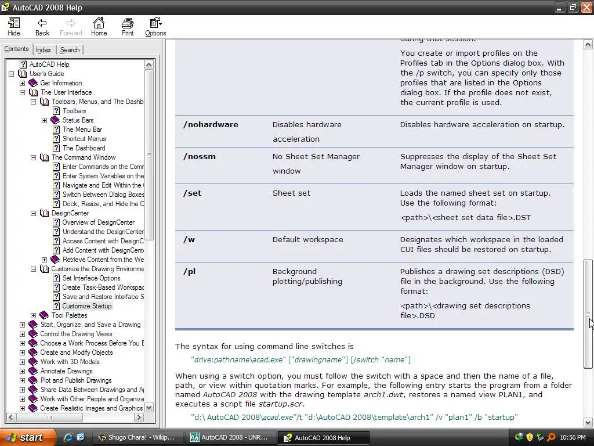
Task: Click help page scroll down arrow
Action: pyautogui.click(x=588, y=423)
